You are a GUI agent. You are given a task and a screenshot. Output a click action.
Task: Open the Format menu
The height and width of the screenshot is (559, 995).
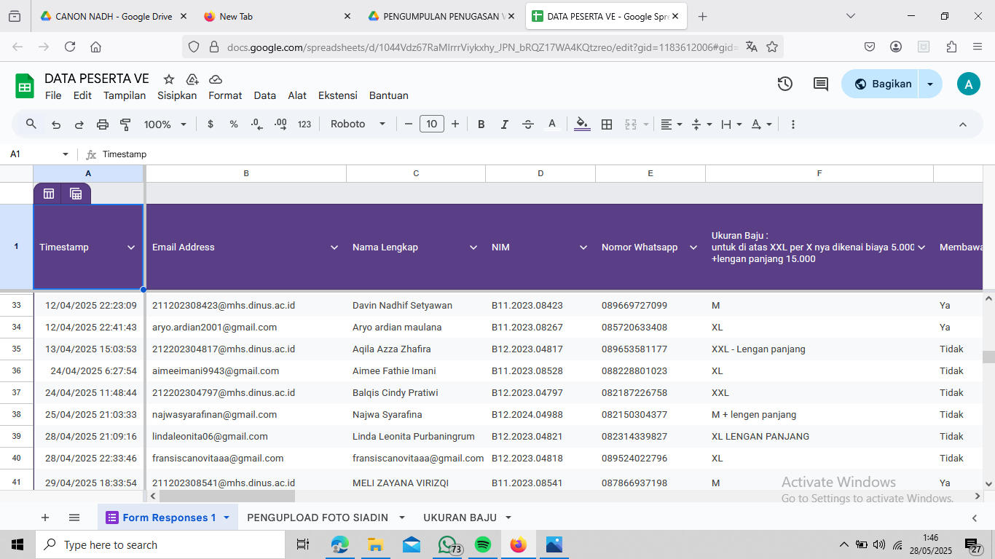tap(225, 95)
